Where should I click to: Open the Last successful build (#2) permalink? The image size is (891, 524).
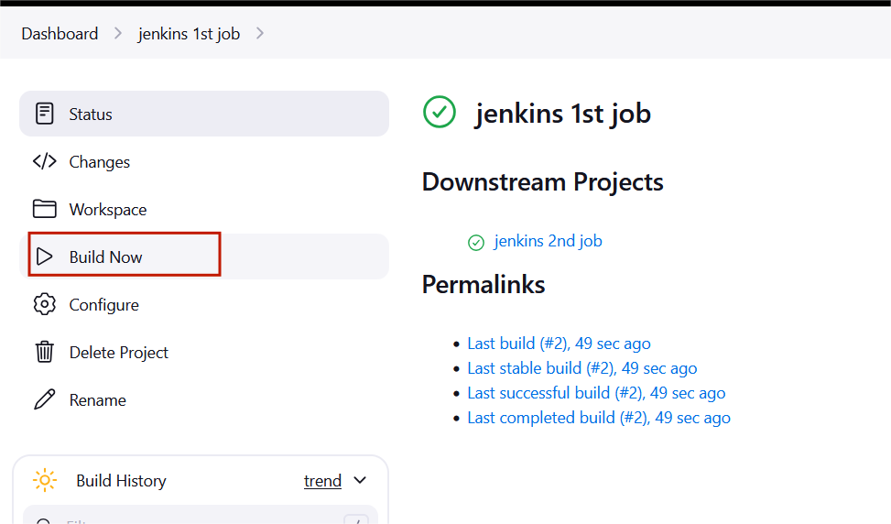[596, 393]
